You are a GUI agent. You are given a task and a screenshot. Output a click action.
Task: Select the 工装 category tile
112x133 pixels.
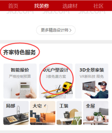tap(69, 113)
